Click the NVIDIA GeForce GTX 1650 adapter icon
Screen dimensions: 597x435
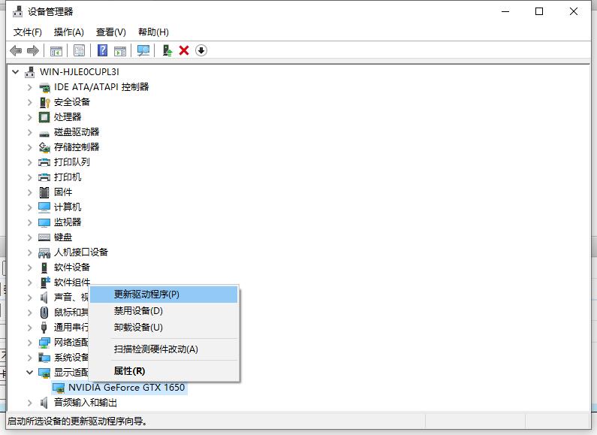pos(59,388)
